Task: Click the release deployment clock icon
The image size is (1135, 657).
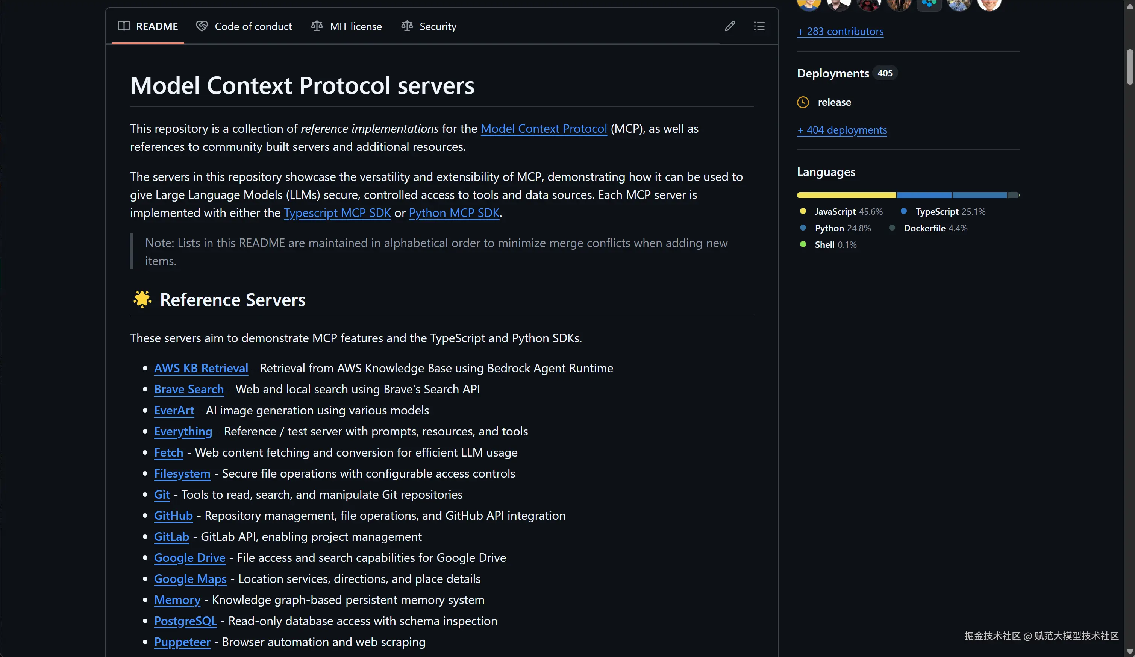Action: pos(803,102)
